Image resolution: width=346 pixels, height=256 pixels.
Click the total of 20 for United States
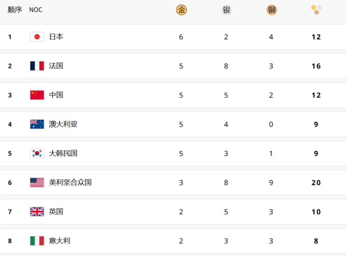[316, 182]
